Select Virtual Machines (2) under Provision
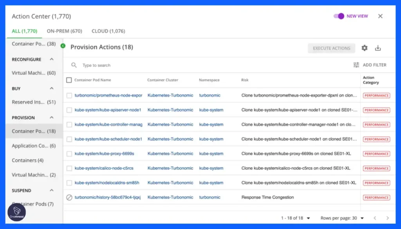This screenshot has height=229, width=401. coord(34,175)
